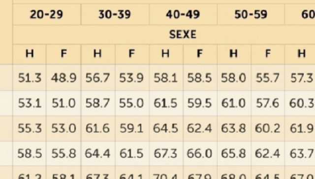Select the cell containing 66.0

click(200, 153)
